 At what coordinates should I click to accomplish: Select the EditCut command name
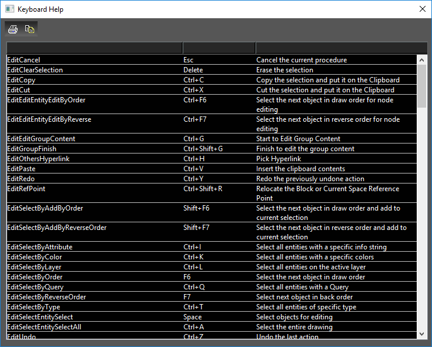tap(18, 90)
